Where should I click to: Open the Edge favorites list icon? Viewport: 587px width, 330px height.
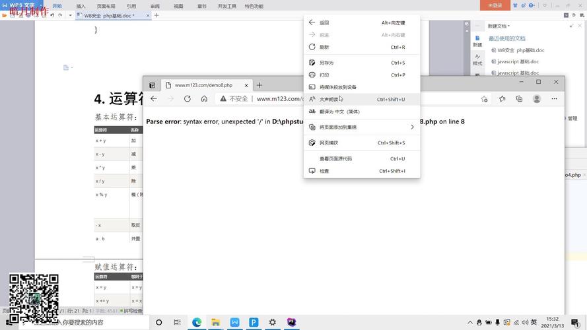502,99
